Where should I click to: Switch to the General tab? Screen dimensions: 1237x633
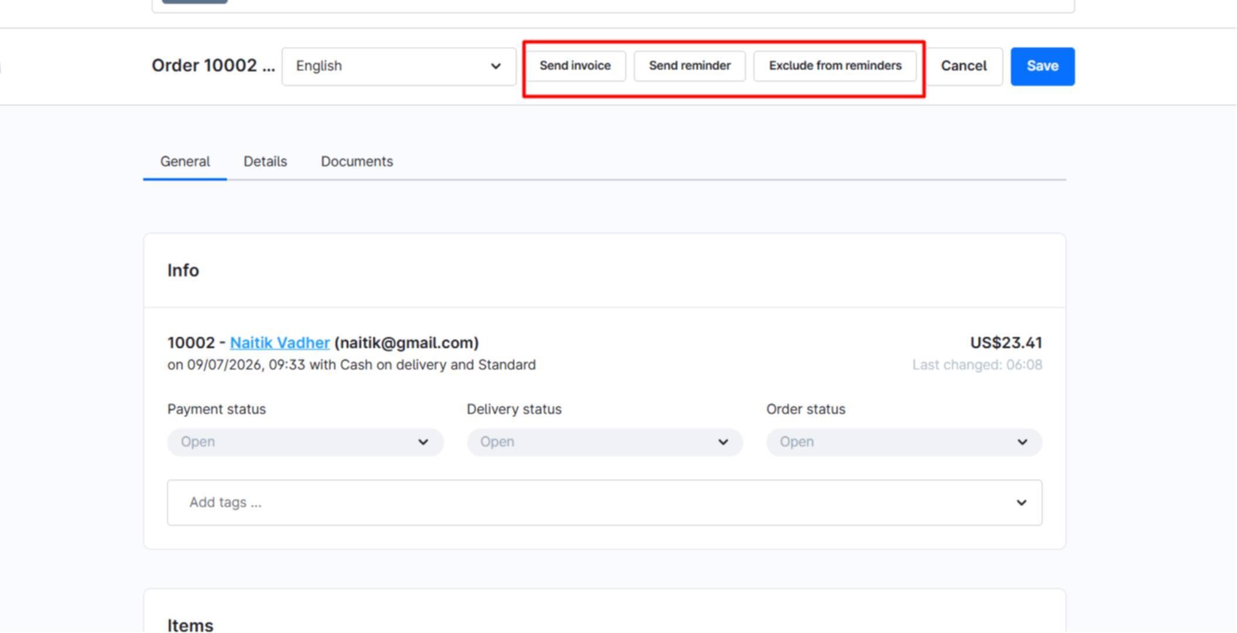point(185,162)
